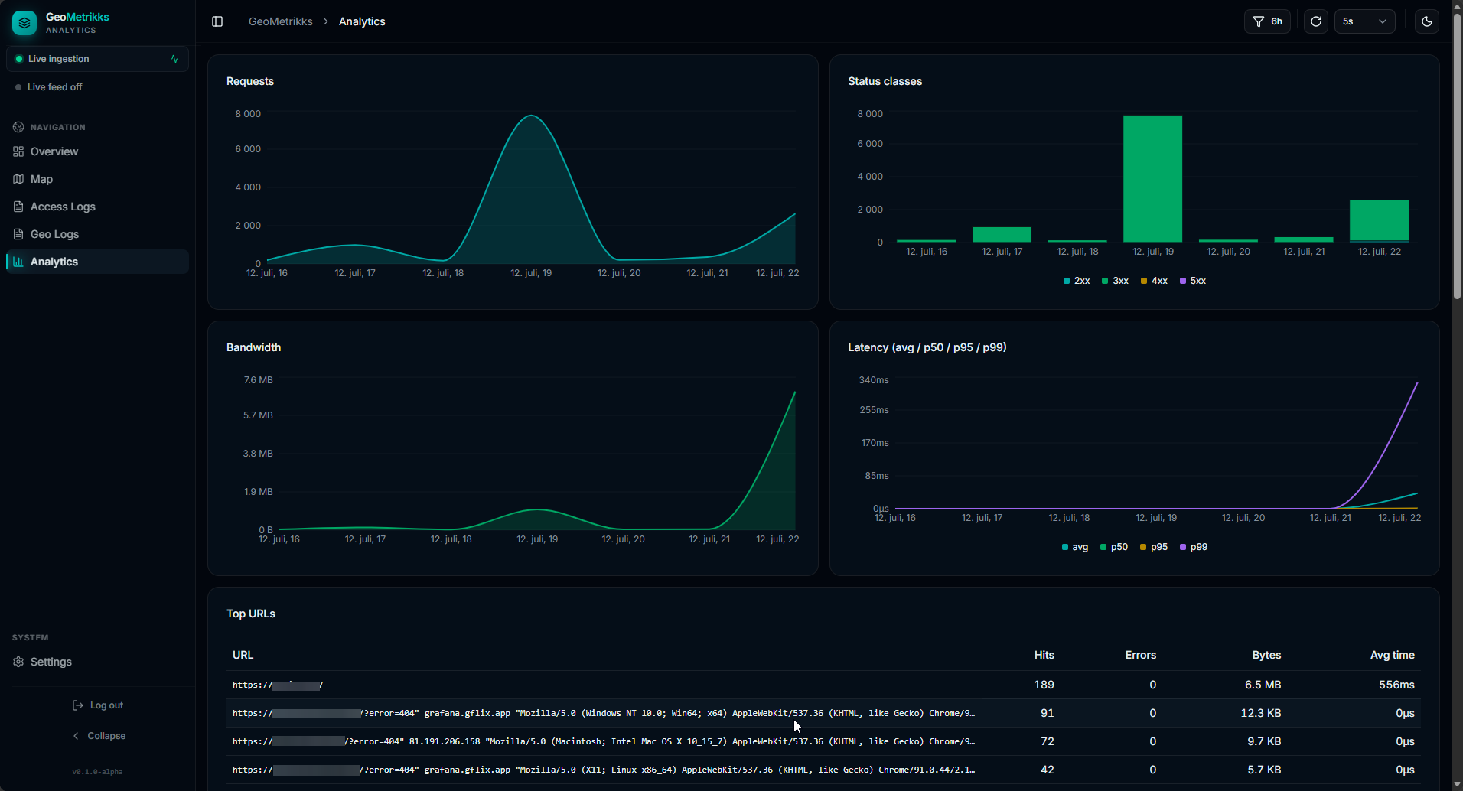Toggle 3xx legend in Status classes
The width and height of the screenshot is (1463, 791).
click(x=1115, y=281)
